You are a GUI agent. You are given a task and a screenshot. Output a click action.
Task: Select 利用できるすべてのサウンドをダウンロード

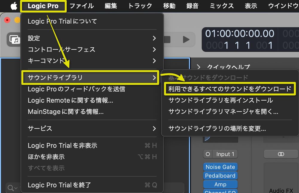point(230,89)
